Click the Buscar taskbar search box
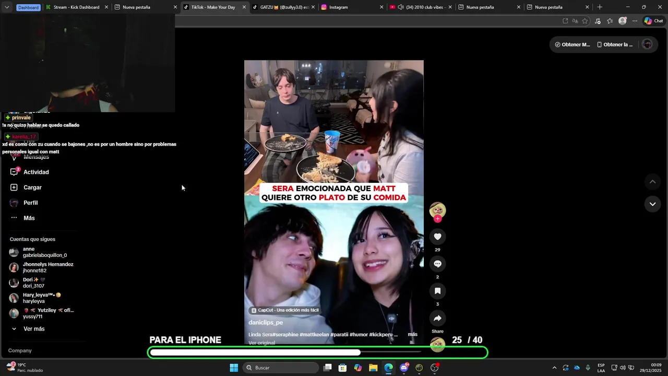 (x=281, y=368)
